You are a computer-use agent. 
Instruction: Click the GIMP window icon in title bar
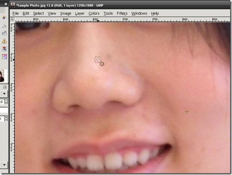pyautogui.click(x=13, y=6)
